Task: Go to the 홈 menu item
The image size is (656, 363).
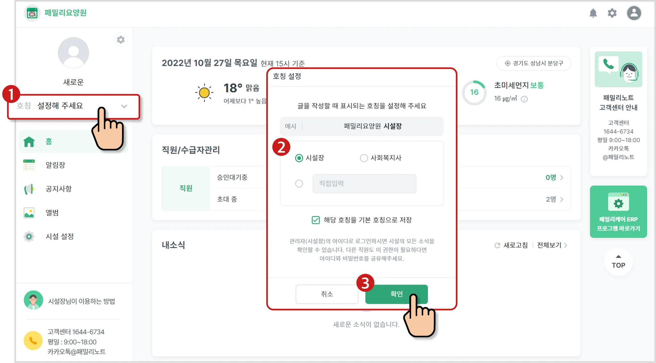Action: [x=49, y=141]
